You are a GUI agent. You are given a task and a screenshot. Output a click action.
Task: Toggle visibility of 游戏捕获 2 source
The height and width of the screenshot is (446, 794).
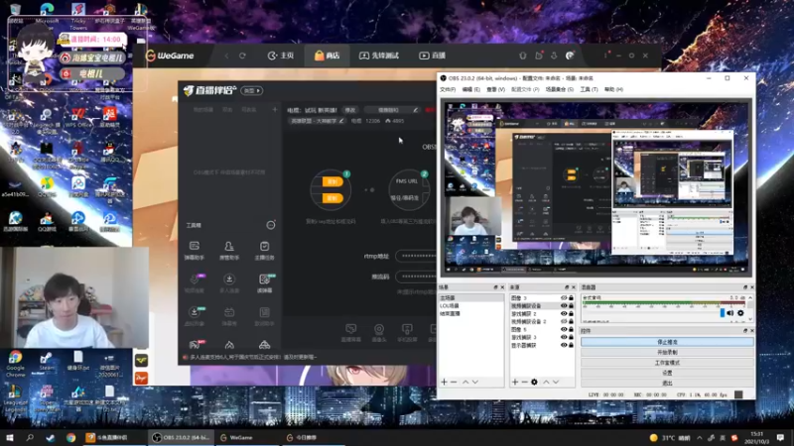pos(564,314)
